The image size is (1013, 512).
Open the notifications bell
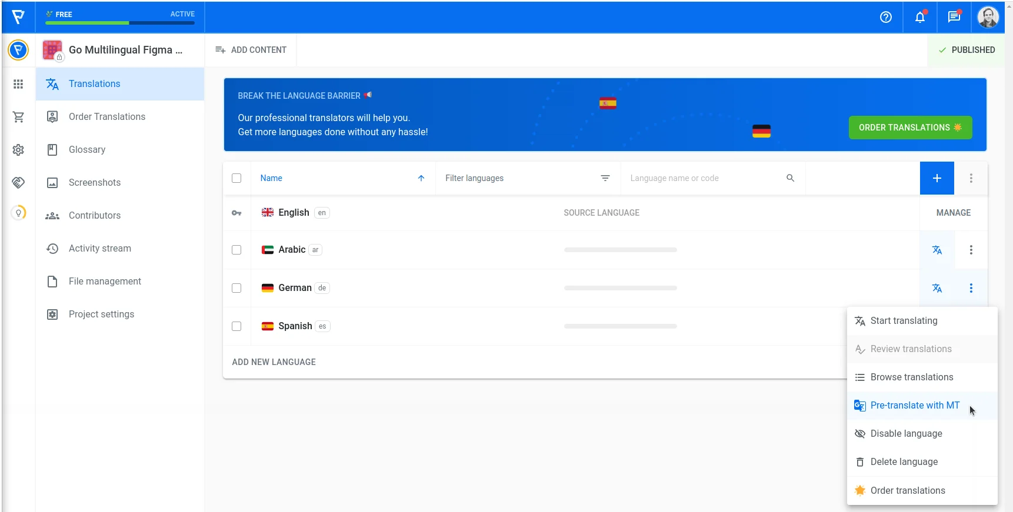[x=920, y=17]
